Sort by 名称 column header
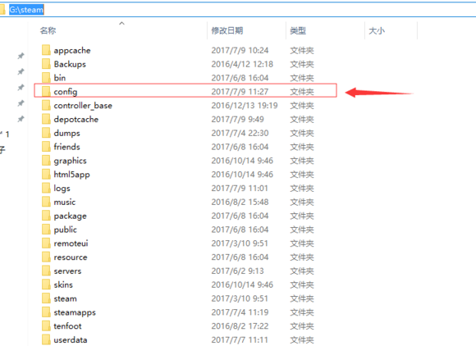This screenshot has height=346, width=476. point(48,30)
